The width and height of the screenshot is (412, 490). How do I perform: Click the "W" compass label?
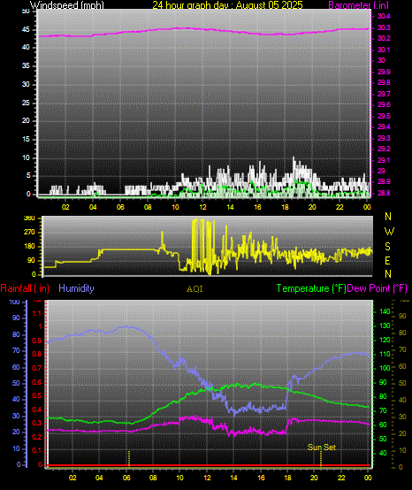389,232
